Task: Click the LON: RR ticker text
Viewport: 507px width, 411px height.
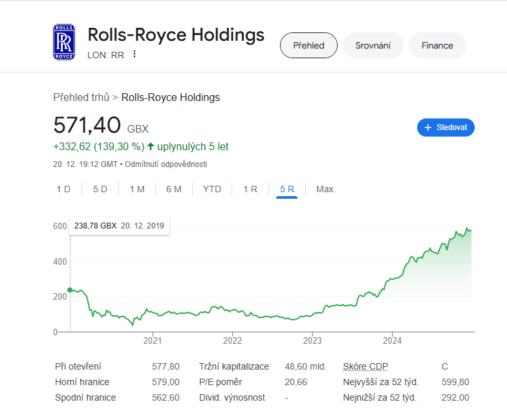Action: click(106, 56)
